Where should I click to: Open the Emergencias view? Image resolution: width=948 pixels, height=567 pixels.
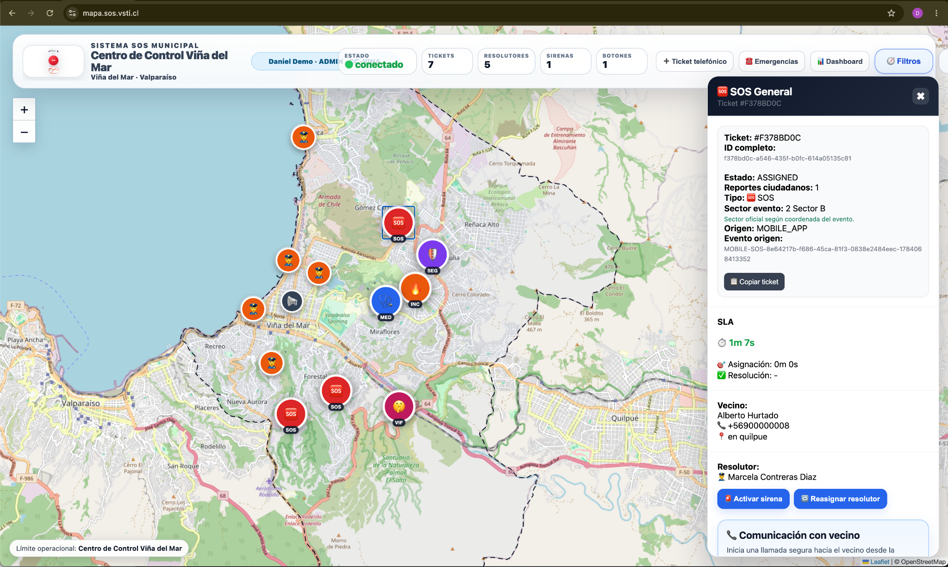click(x=772, y=61)
